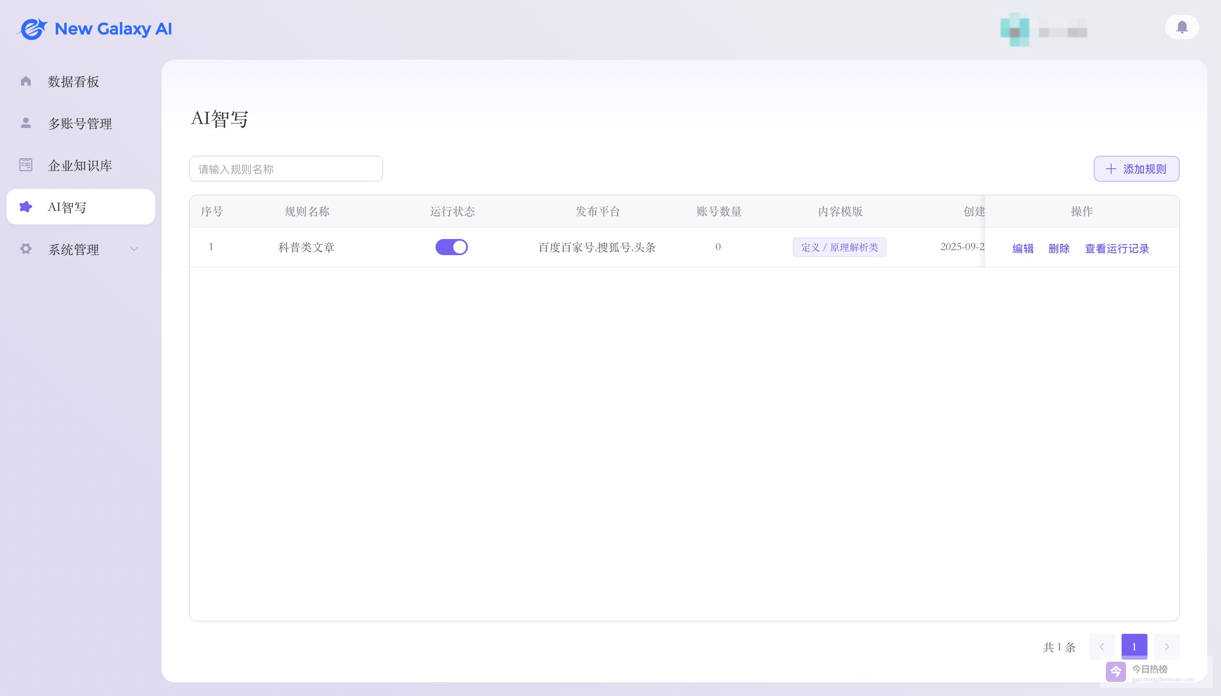Viewport: 1221px width, 696px height.
Task: Expand the 系统管理 chevron arrow
Action: 135,249
